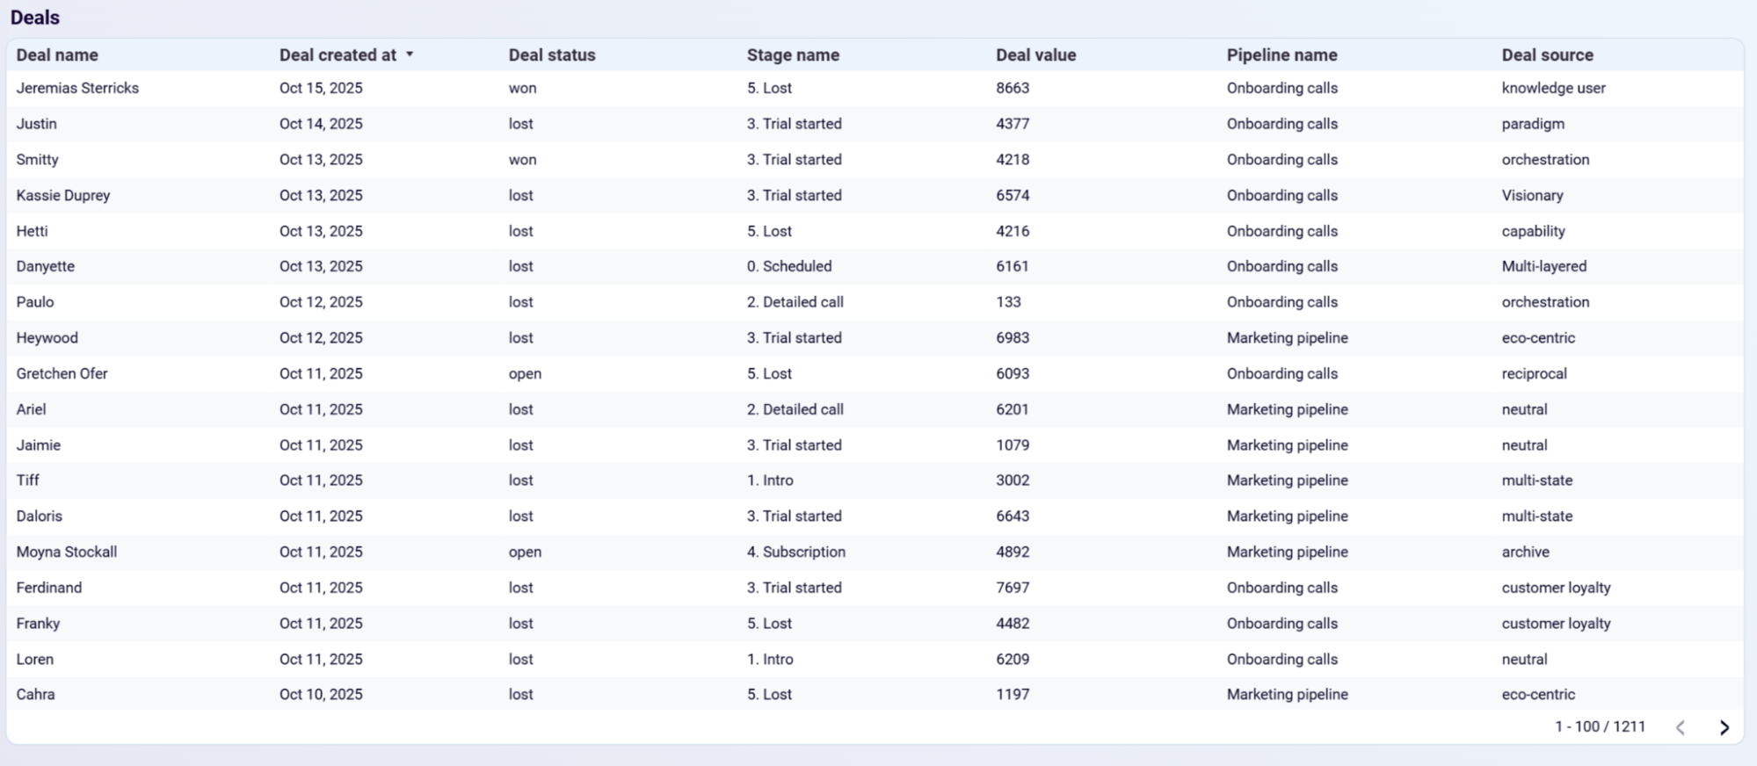Screen dimensions: 1757x766
Task: Click the previous page chevron
Action: click(x=1681, y=727)
